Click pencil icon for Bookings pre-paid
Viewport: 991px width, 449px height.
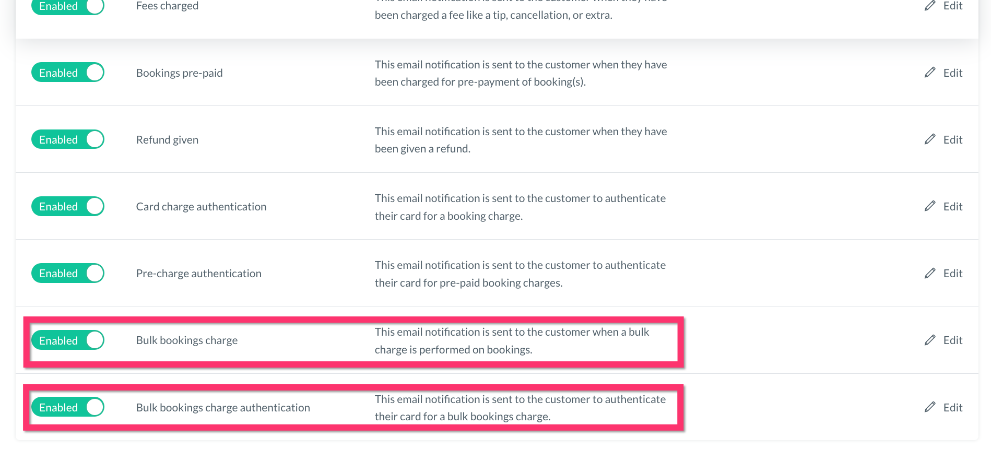pyautogui.click(x=930, y=73)
